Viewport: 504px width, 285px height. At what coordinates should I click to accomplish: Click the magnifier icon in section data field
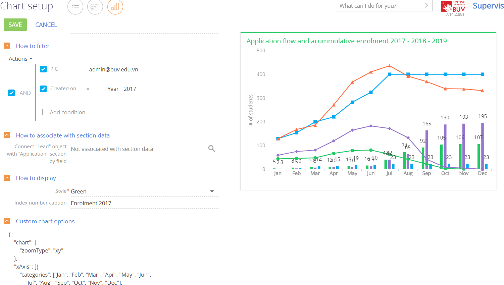pos(211,148)
